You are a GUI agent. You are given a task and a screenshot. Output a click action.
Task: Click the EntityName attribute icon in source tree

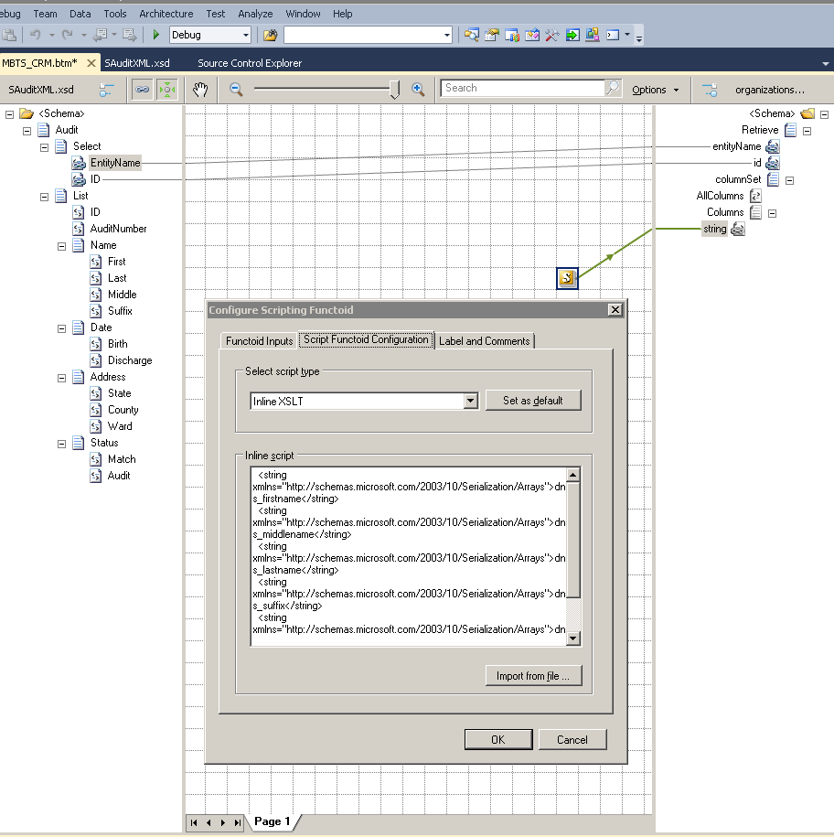[x=79, y=163]
